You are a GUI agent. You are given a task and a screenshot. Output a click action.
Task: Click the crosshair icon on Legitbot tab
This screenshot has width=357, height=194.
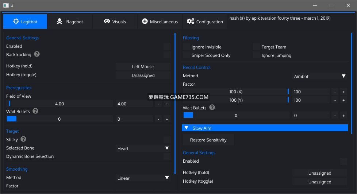click(x=16, y=22)
